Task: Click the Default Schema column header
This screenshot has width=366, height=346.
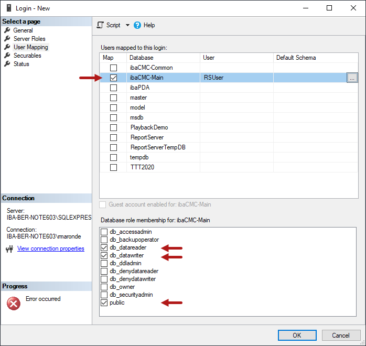Action: point(316,58)
